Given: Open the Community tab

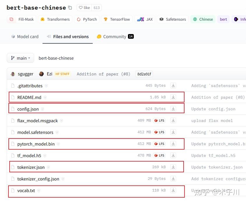Looking at the screenshot, I should click(x=115, y=36).
